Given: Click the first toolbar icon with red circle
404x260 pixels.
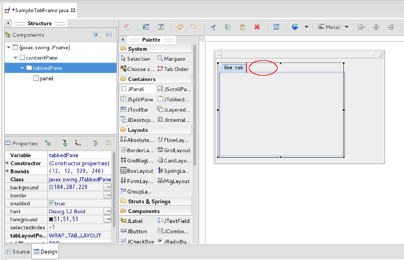Looking at the screenshot, I should (x=127, y=27).
